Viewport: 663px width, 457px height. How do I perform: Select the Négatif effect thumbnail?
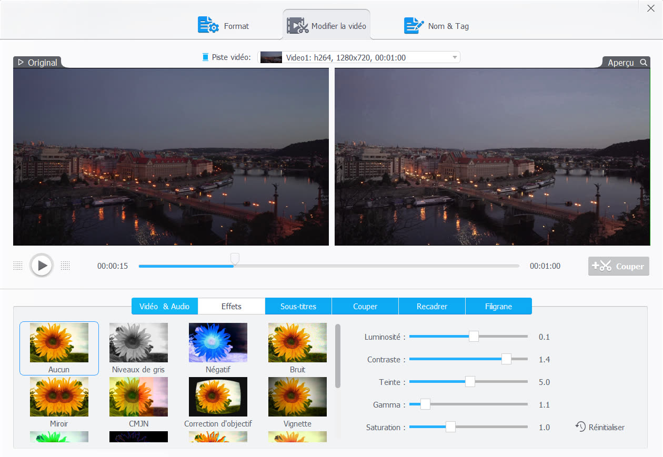pos(218,342)
